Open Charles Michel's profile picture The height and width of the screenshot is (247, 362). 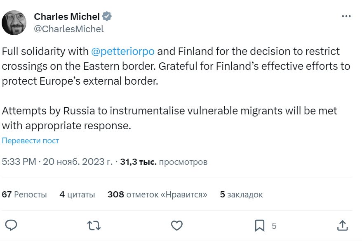pyautogui.click(x=14, y=23)
